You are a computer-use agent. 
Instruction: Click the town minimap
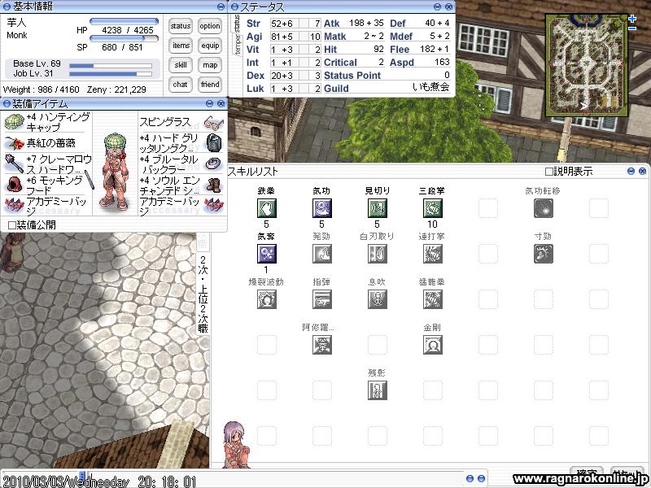point(587,65)
